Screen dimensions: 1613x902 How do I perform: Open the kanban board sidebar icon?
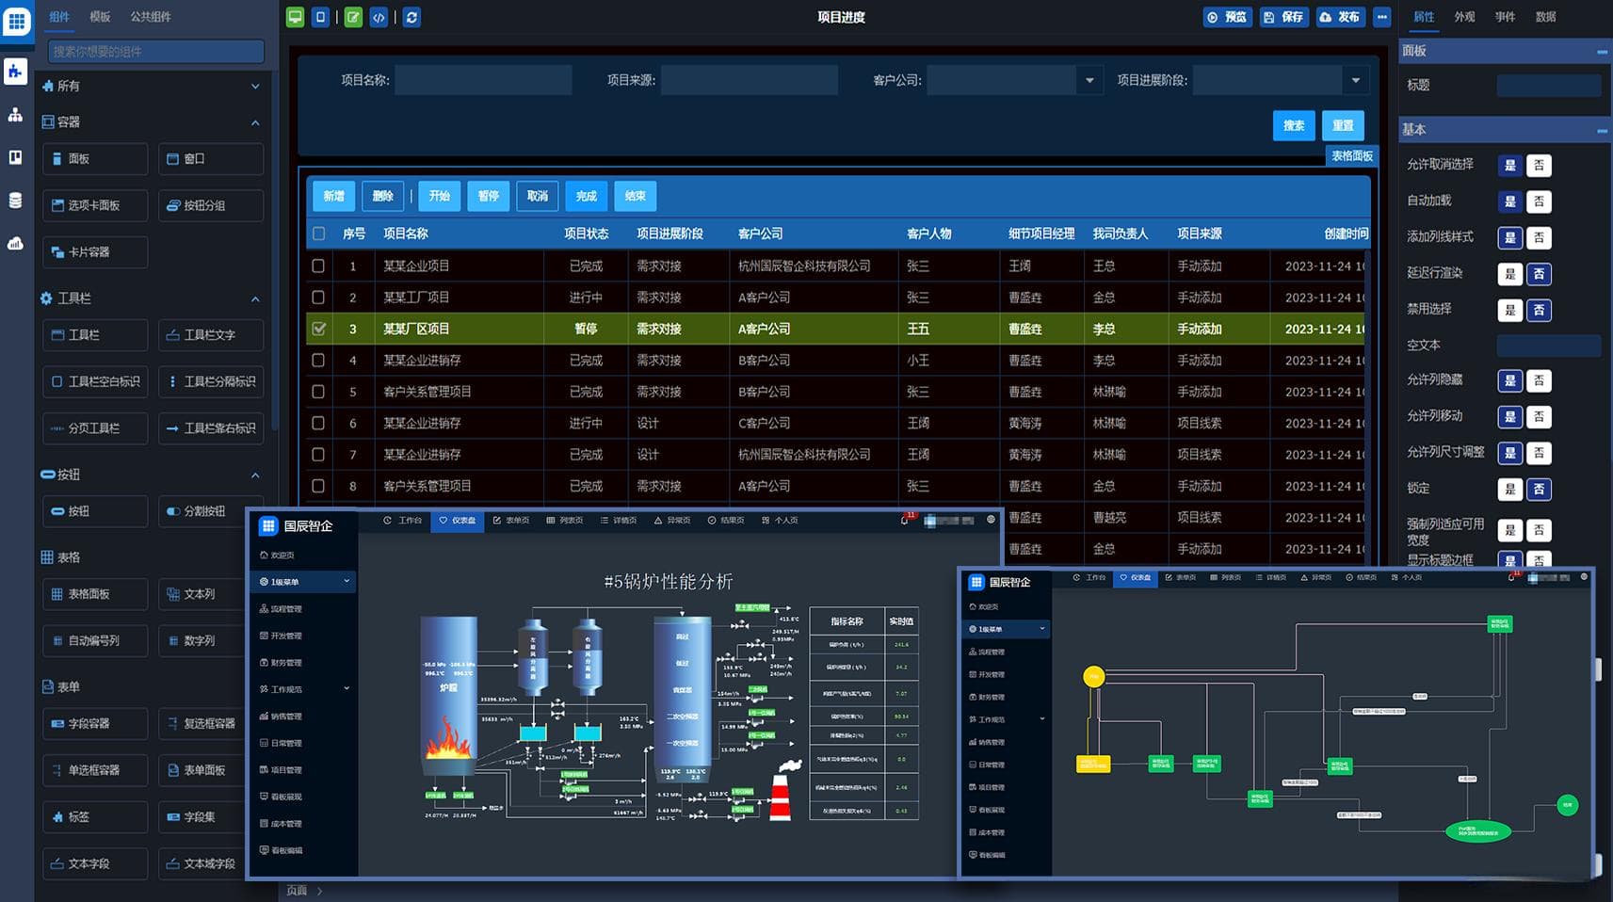tap(15, 157)
